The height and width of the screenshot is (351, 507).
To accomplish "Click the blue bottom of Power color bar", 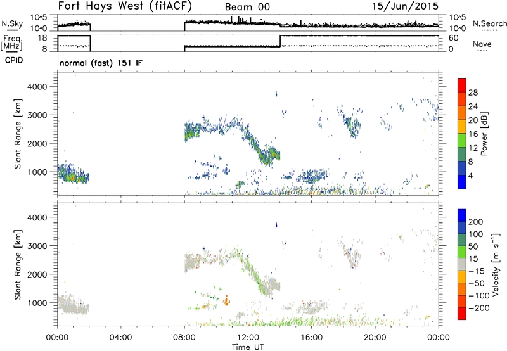I will (462, 182).
